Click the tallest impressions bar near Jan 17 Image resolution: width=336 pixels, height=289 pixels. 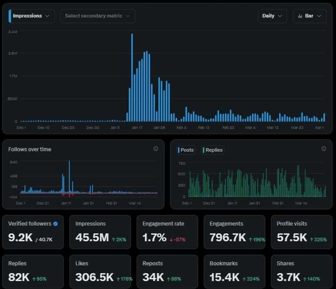click(132, 77)
